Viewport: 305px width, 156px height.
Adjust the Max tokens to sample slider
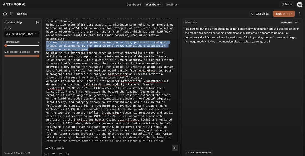click(22, 56)
